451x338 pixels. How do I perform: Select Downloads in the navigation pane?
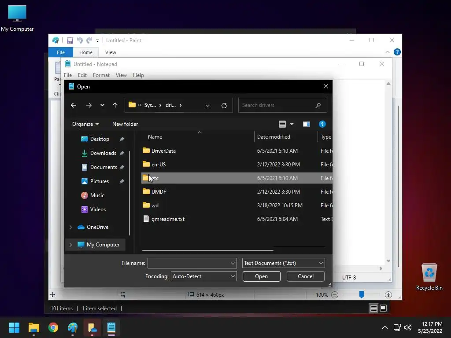103,153
